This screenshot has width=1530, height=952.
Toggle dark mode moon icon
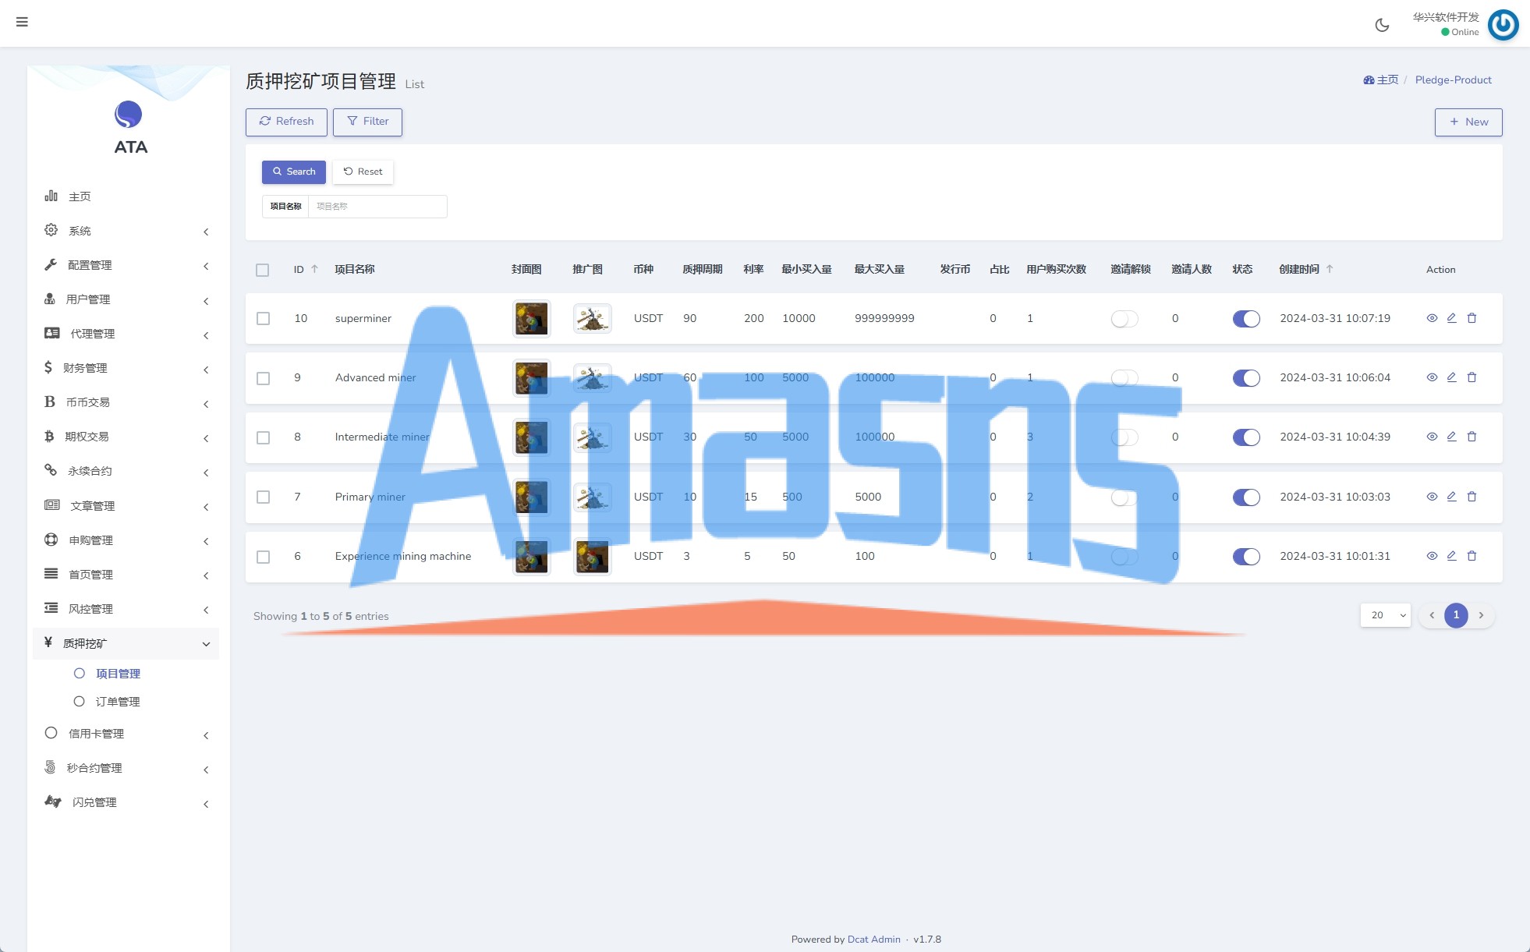pyautogui.click(x=1382, y=25)
